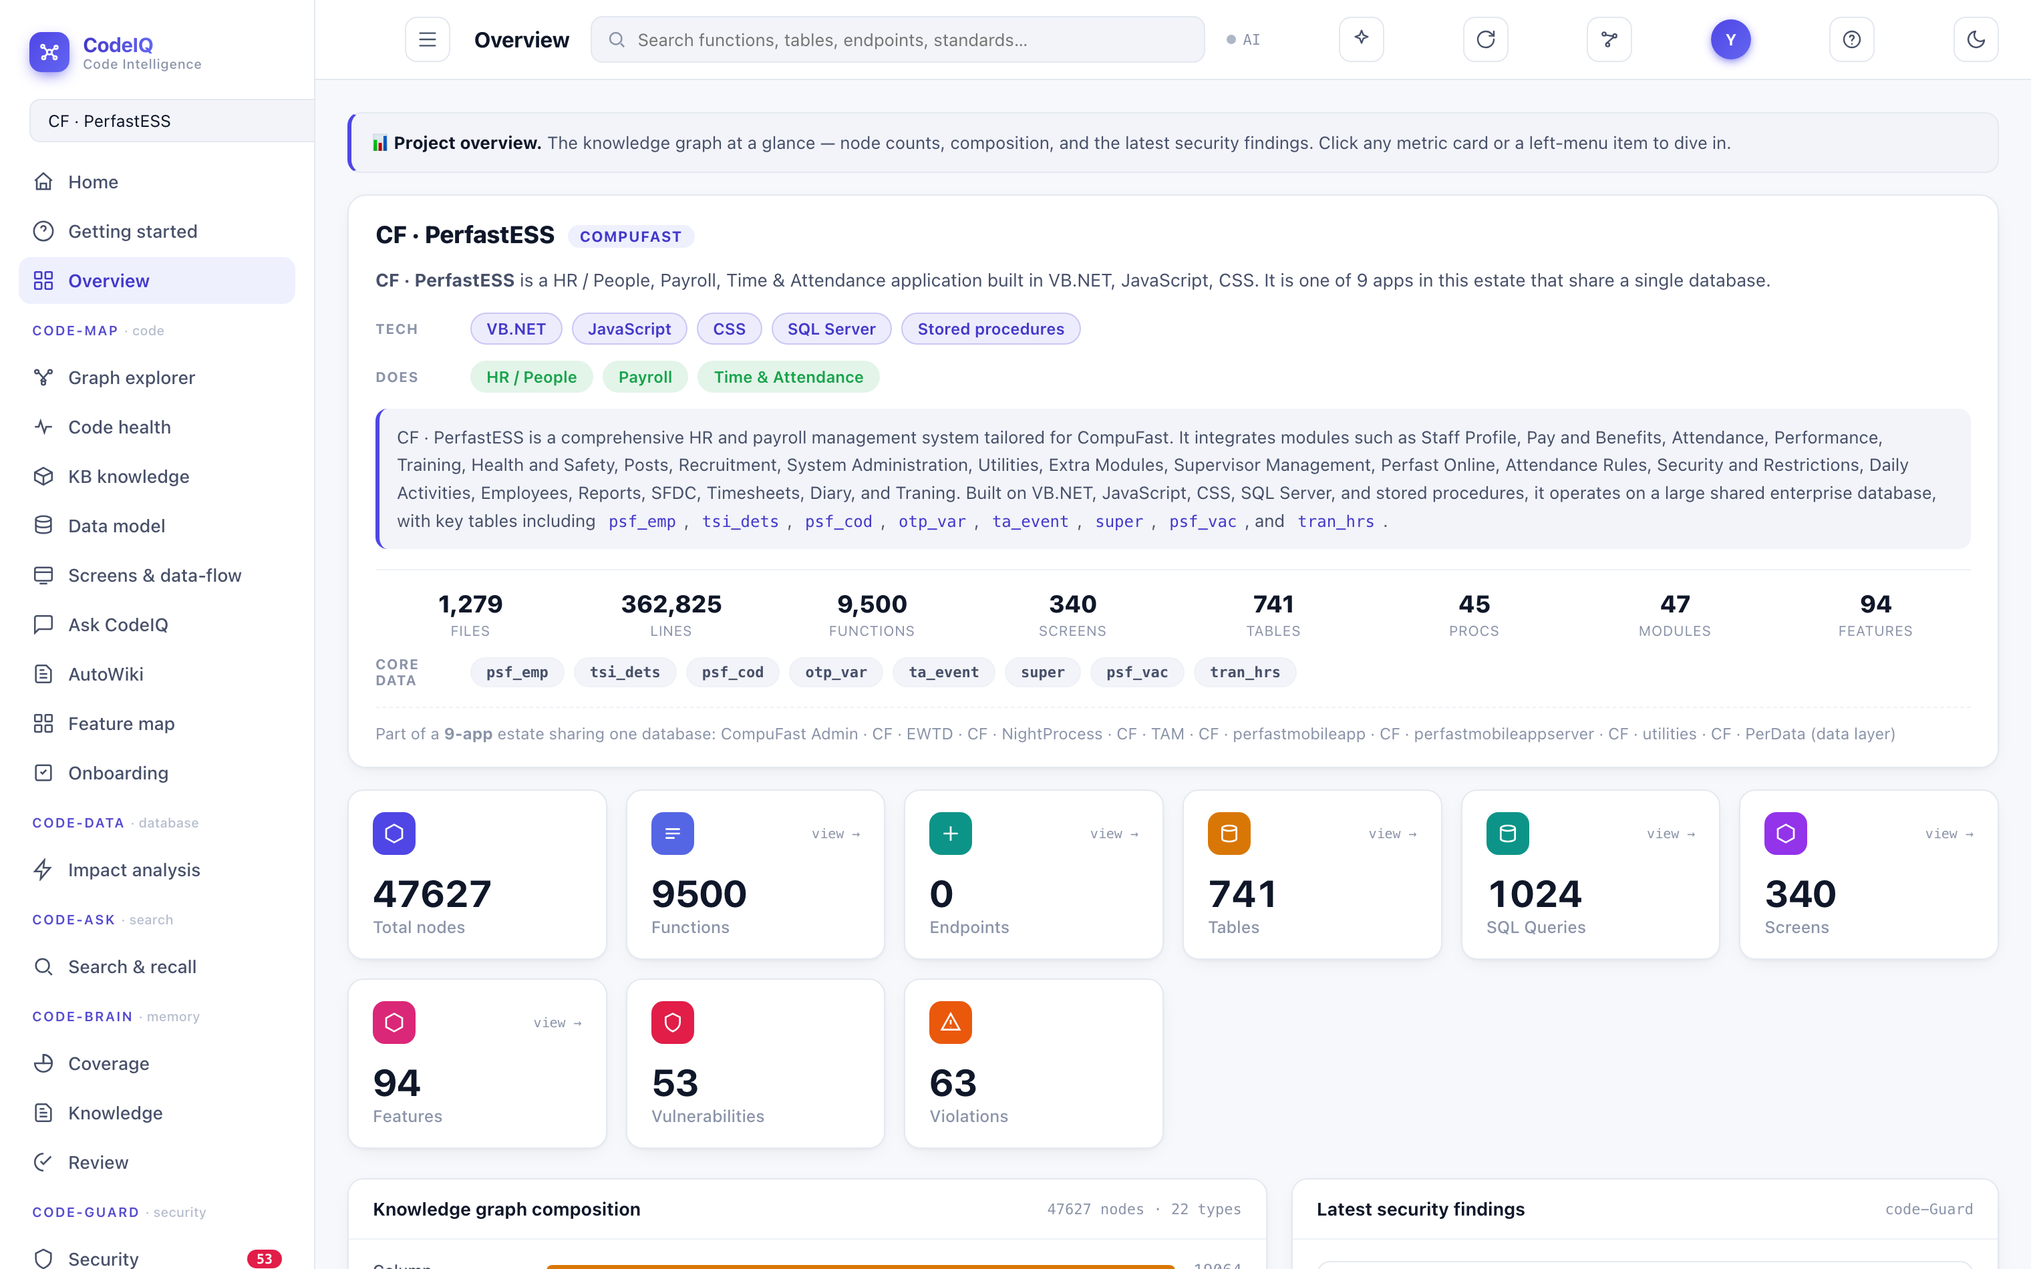
Task: Toggle dark mode with the moon icon
Action: (x=1976, y=39)
